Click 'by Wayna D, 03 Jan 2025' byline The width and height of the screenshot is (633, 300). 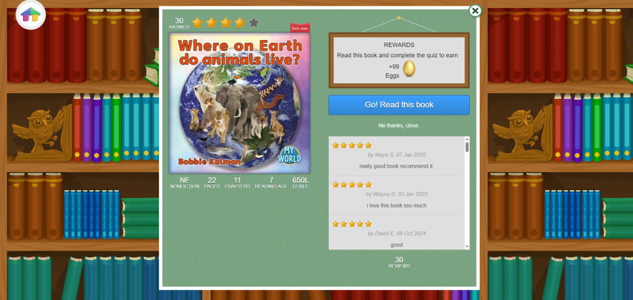[x=396, y=194]
